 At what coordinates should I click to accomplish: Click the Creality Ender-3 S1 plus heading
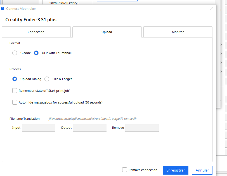31,20
